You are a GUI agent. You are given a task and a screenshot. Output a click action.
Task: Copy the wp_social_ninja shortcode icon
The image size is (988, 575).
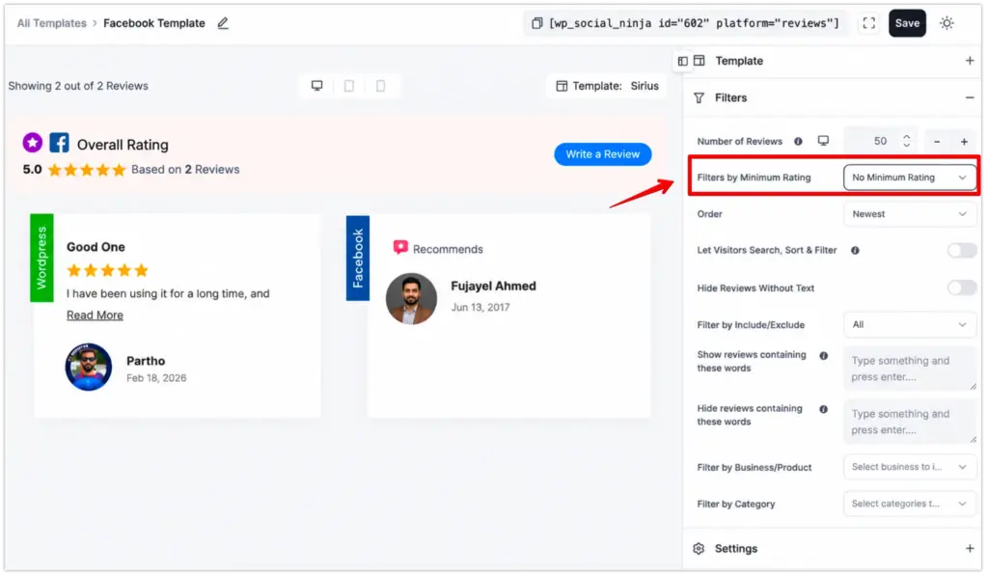click(537, 23)
